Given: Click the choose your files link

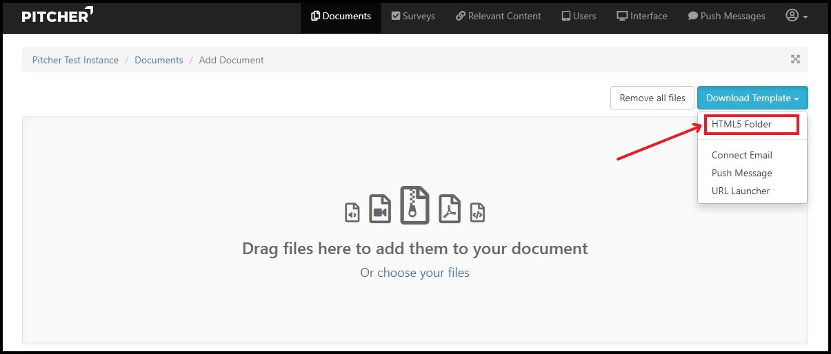Looking at the screenshot, I should pyautogui.click(x=423, y=273).
